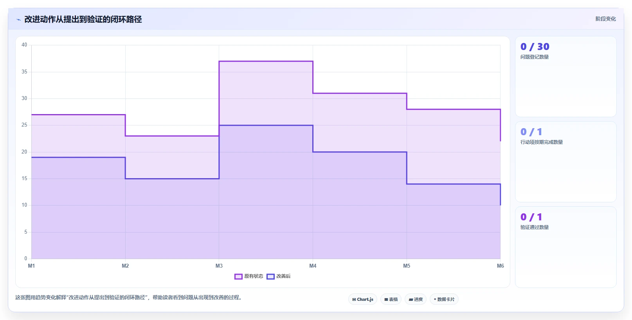
Task: Click the 40 y-axis tick label
Action: tap(24, 45)
